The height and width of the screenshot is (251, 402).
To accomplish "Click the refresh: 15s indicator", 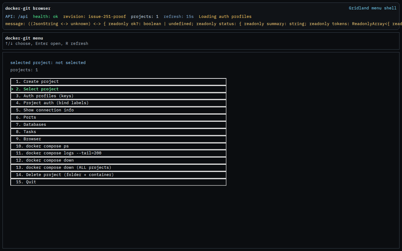I will (x=179, y=17).
